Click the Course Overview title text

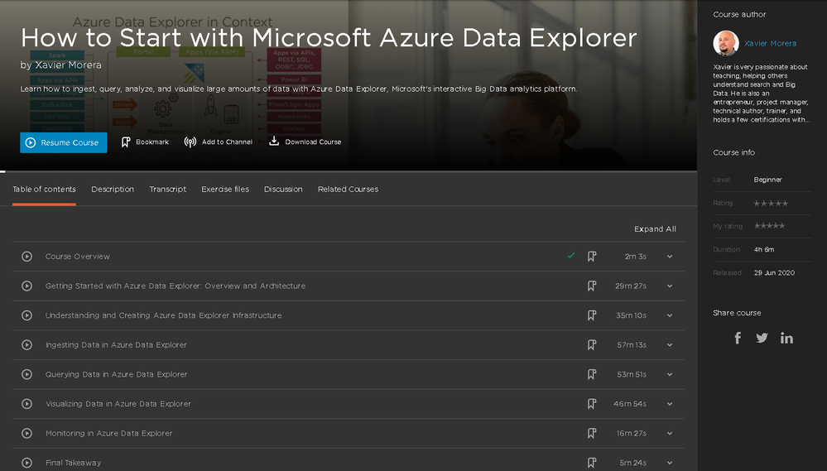(x=78, y=257)
